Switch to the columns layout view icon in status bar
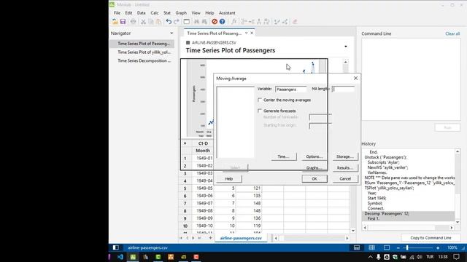The height and width of the screenshot is (262, 467). [371, 247]
